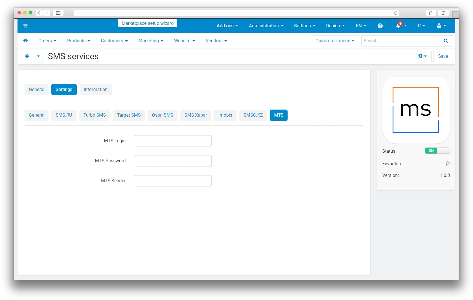Open the Quick start menu dropdown
The width and height of the screenshot is (473, 300).
click(x=335, y=41)
